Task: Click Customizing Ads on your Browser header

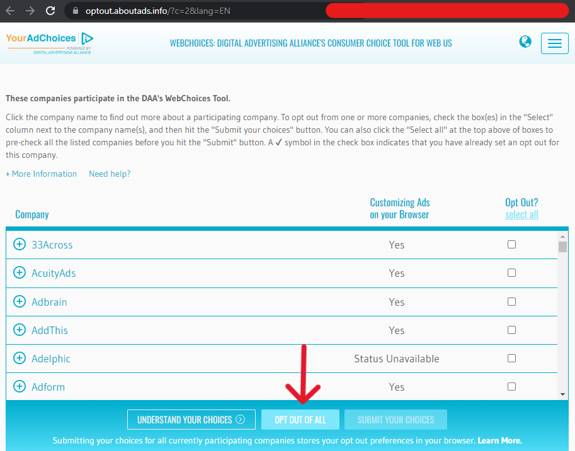Action: [400, 208]
